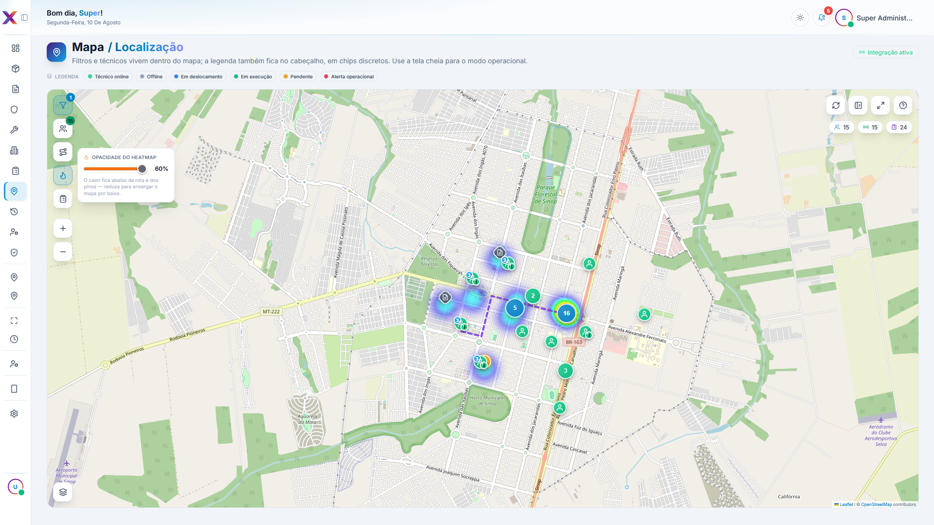Click the Pendente legend chip

(x=298, y=76)
